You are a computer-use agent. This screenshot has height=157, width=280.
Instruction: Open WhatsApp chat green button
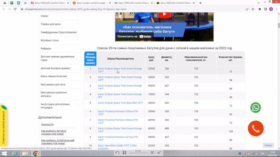pos(255,108)
